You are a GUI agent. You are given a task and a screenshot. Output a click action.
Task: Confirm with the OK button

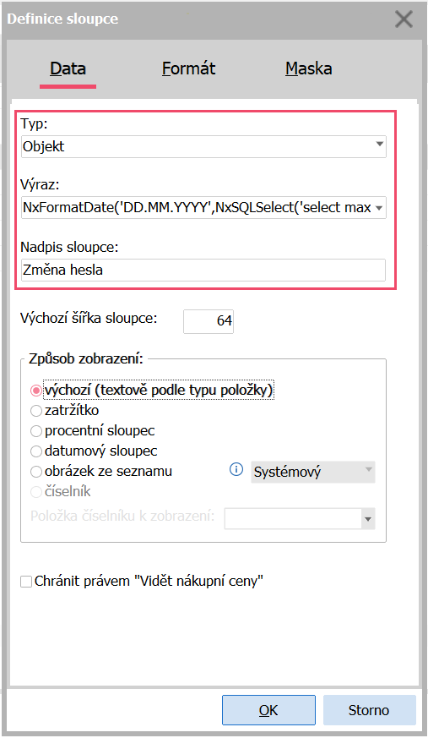coord(268,710)
